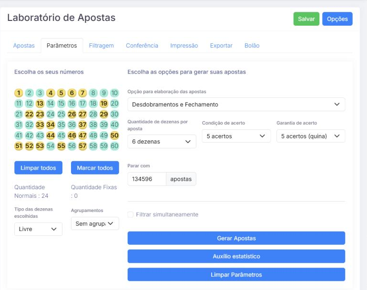The width and height of the screenshot is (367, 290).
Task: Deselect number 34 ball
Action: pos(51,125)
